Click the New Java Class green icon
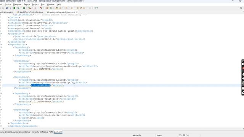244x137 pixels. point(51,8)
